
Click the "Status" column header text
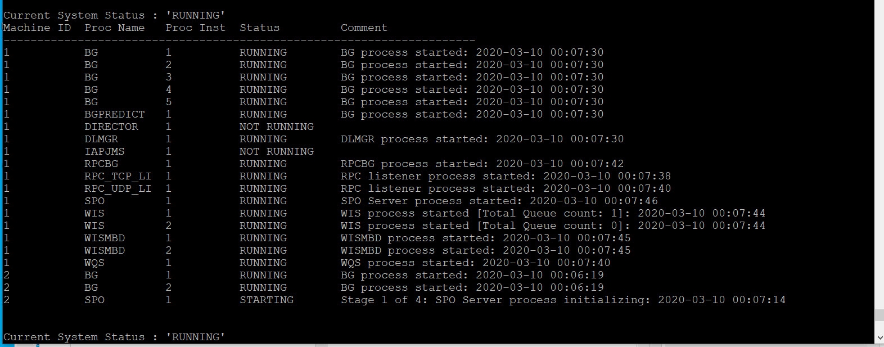pos(259,28)
